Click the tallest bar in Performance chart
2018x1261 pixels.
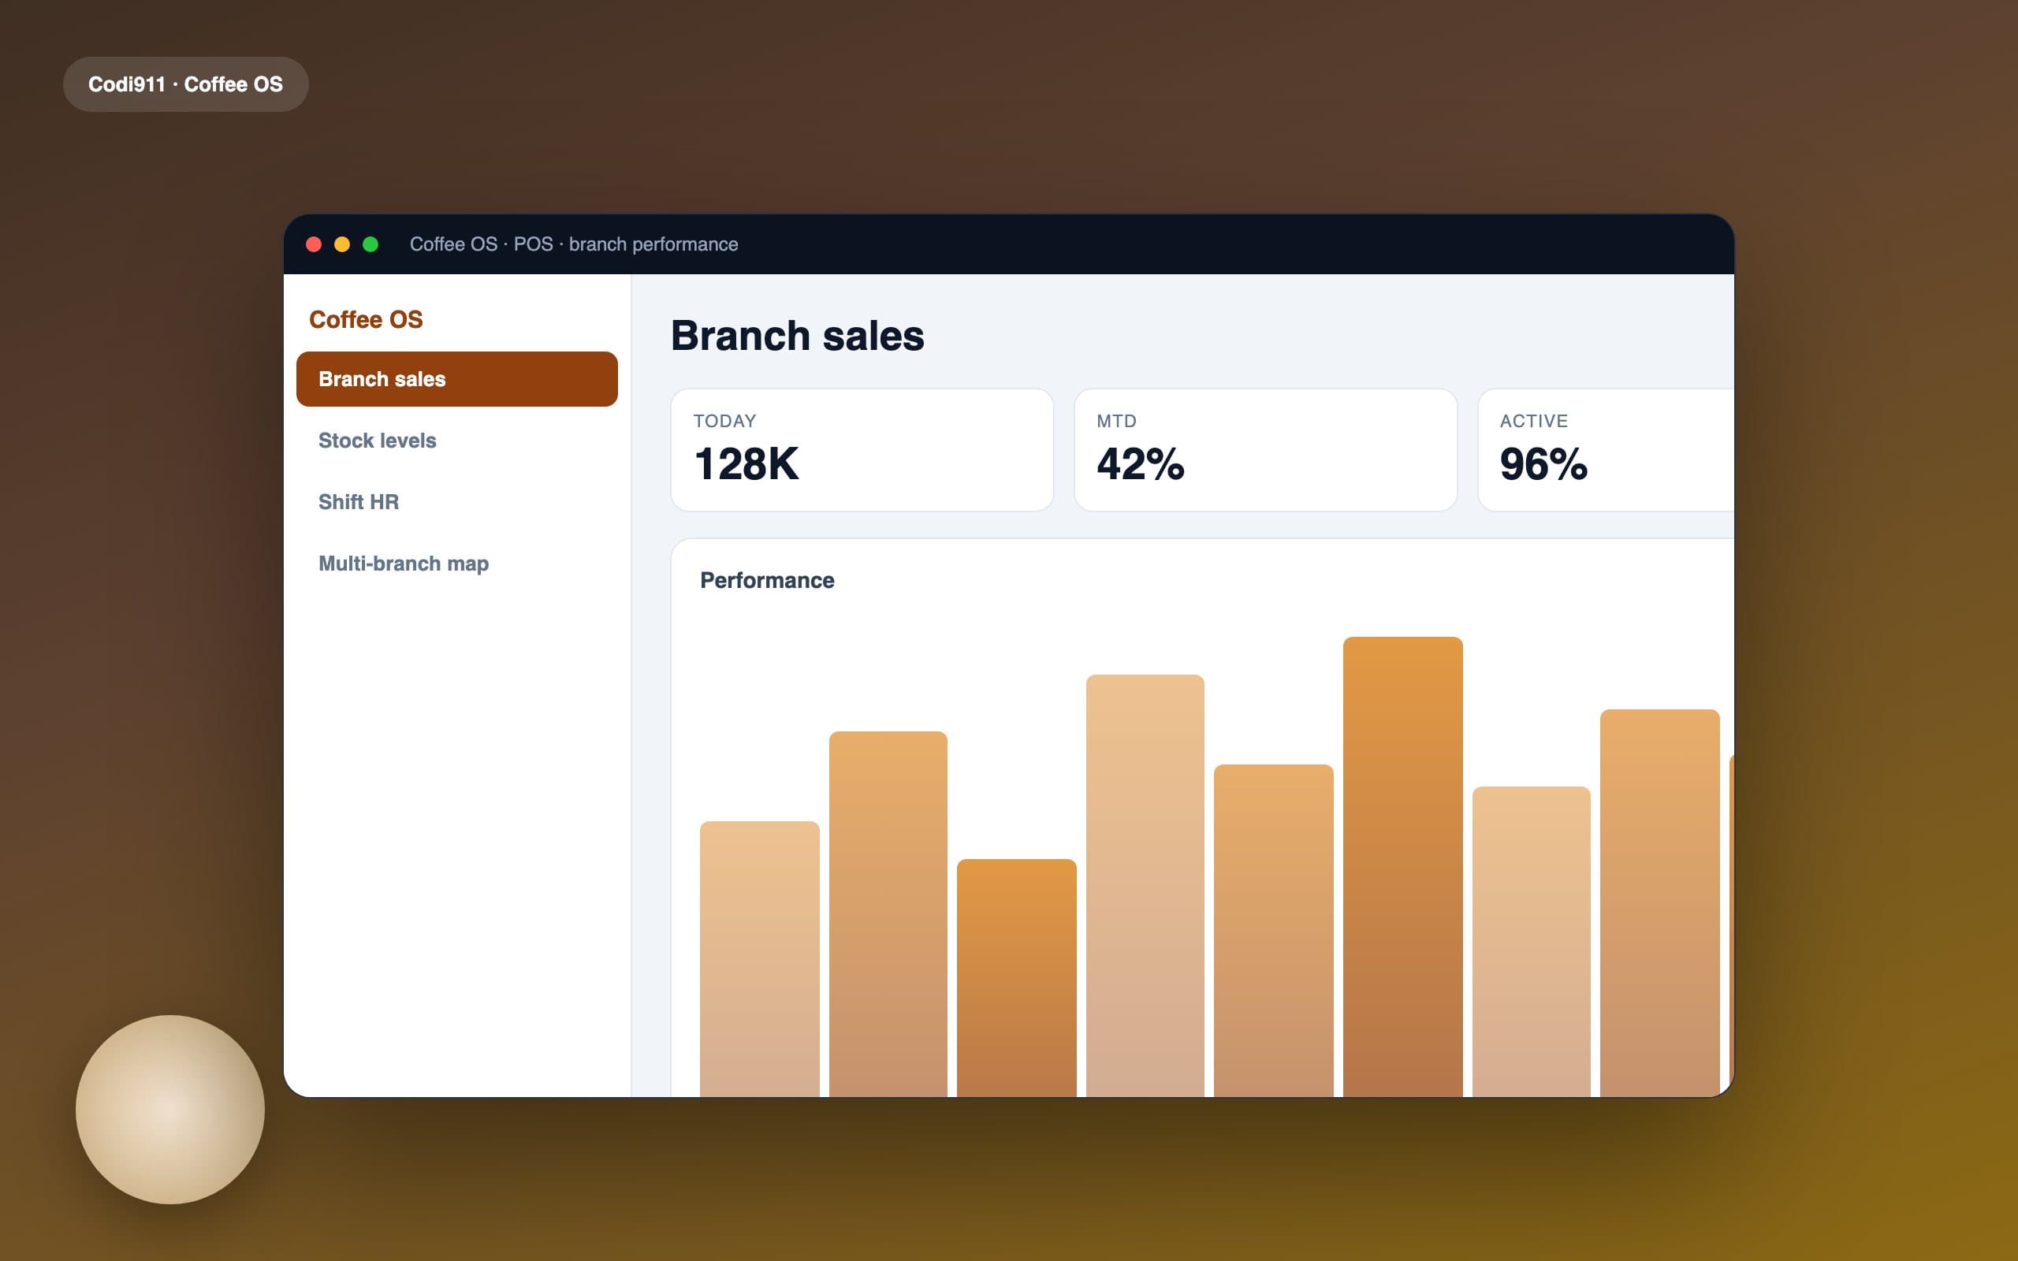(1402, 866)
